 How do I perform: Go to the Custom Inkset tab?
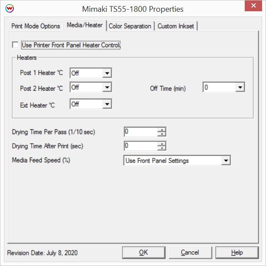176,26
